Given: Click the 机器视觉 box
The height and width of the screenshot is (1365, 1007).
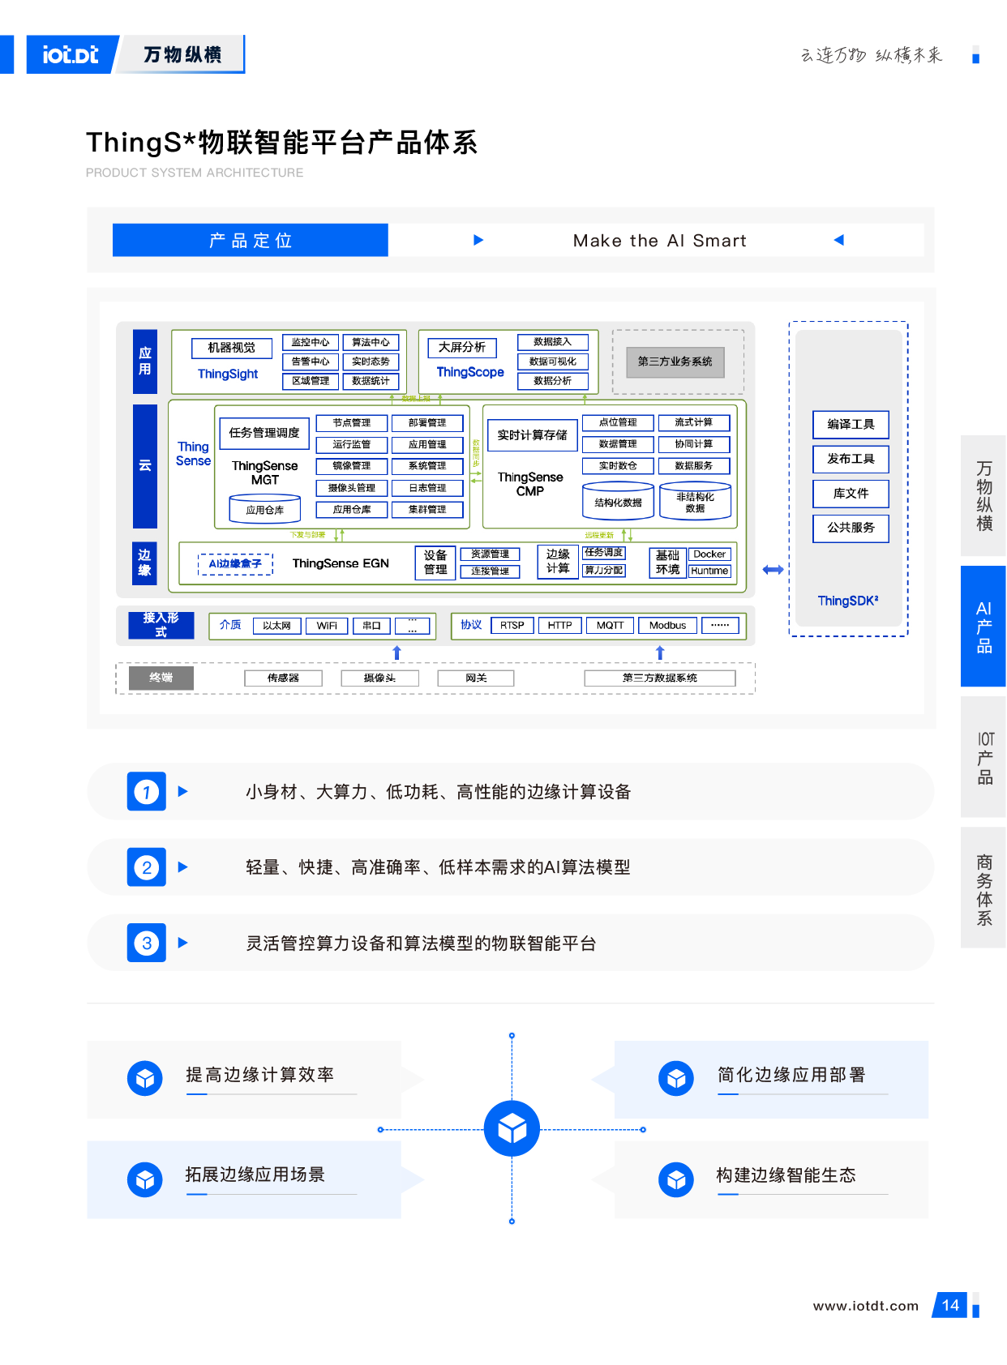Looking at the screenshot, I should point(232,348).
